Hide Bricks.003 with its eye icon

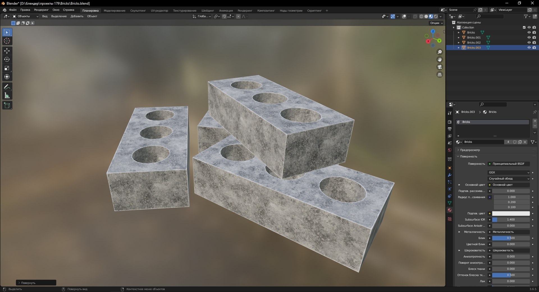click(x=529, y=48)
